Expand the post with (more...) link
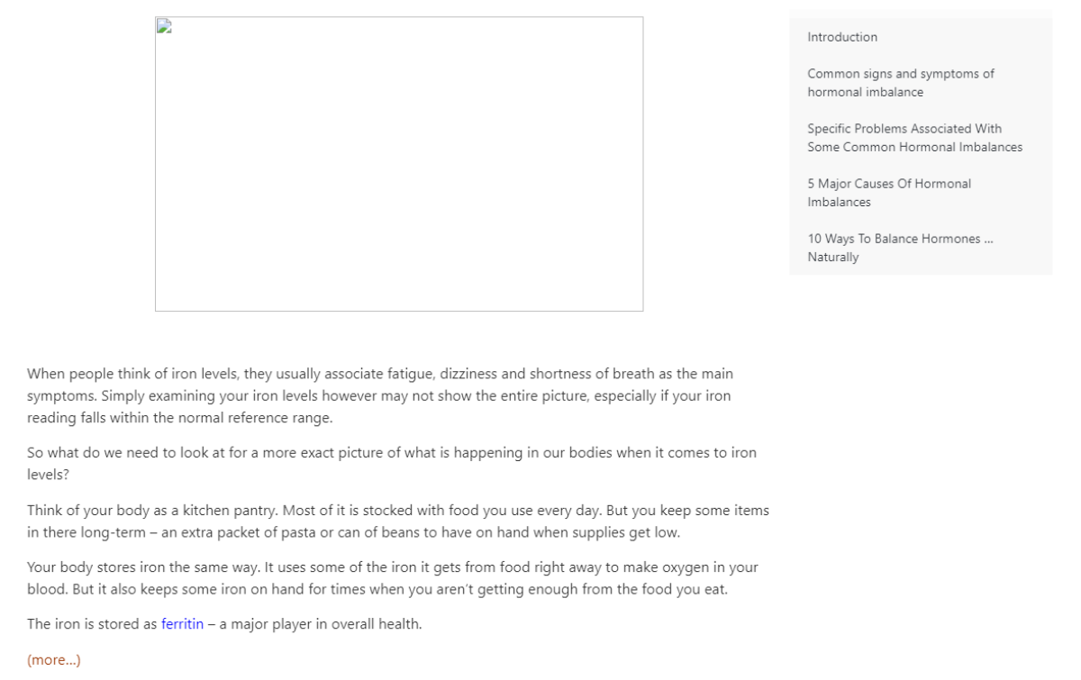Screen dimensions: 1081x680 pyautogui.click(x=54, y=660)
